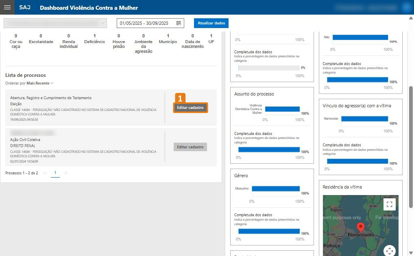This screenshot has height=256, width=414.
Task: Click Editar cadastro for the Testamento process
Action: (190, 108)
